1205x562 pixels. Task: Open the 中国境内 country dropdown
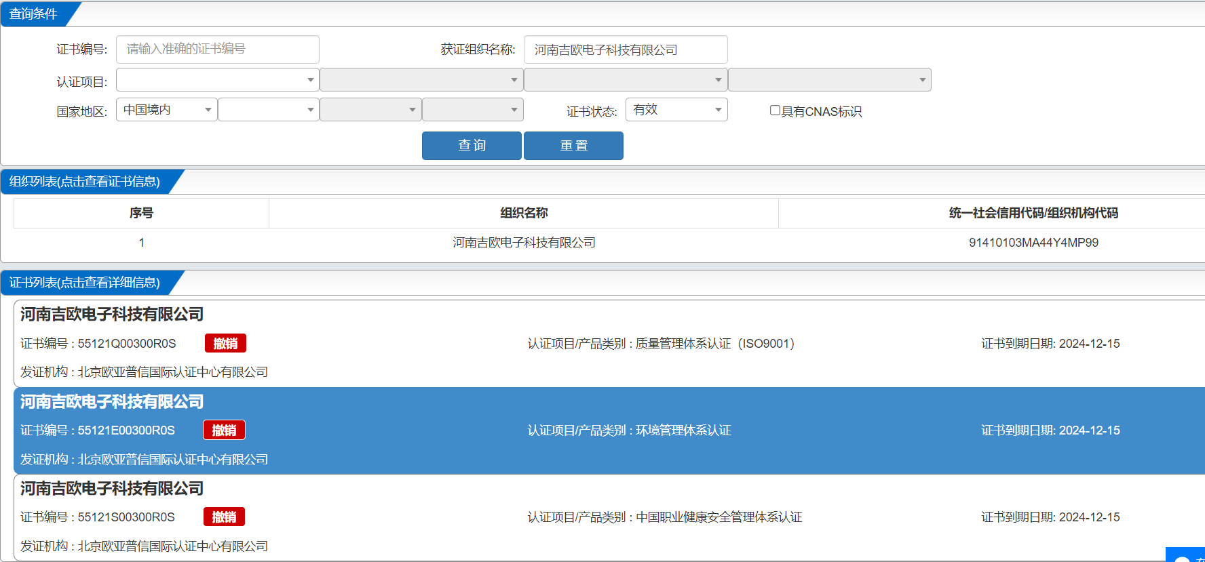[167, 110]
